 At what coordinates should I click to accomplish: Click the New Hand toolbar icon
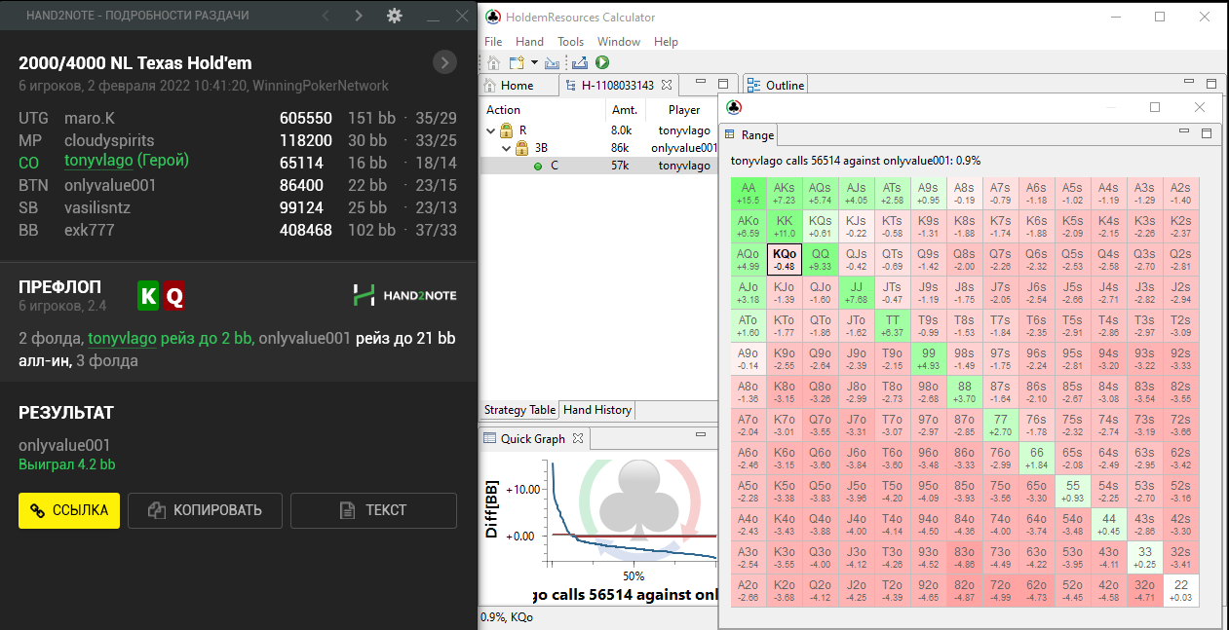[x=517, y=62]
